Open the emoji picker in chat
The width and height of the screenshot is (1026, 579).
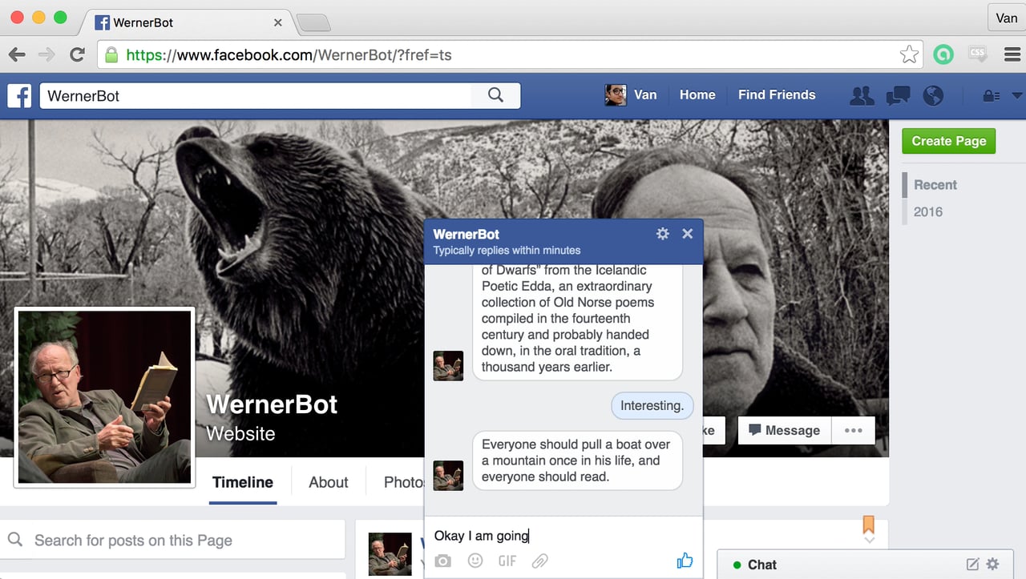(x=475, y=561)
